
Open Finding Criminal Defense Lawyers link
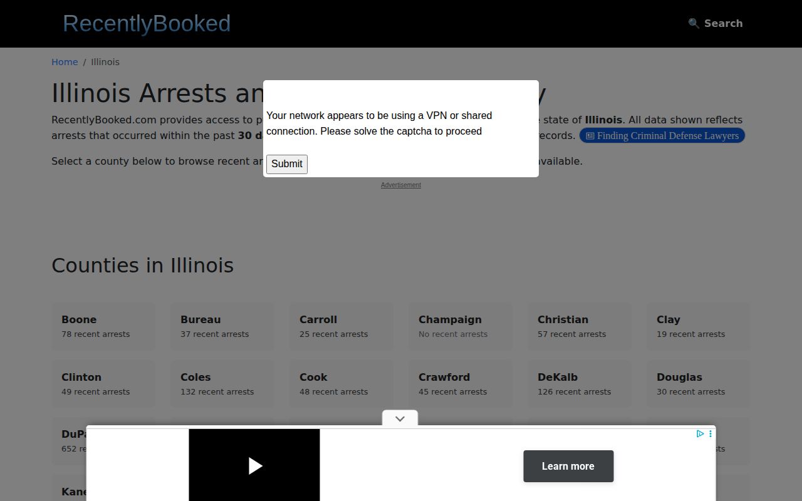click(662, 135)
